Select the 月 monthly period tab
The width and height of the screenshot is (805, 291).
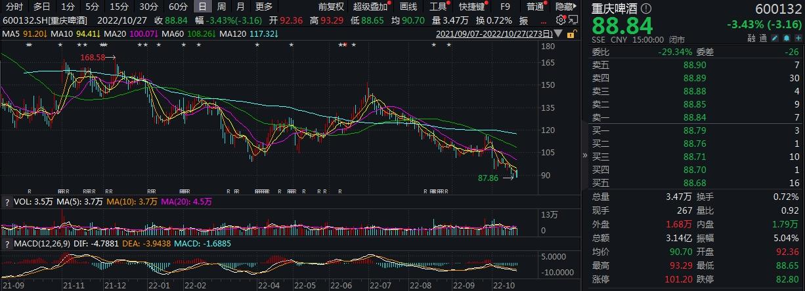tap(240, 7)
